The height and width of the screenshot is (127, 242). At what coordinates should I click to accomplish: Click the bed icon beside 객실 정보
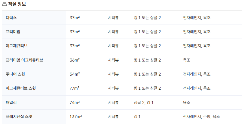click(x=4, y=4)
